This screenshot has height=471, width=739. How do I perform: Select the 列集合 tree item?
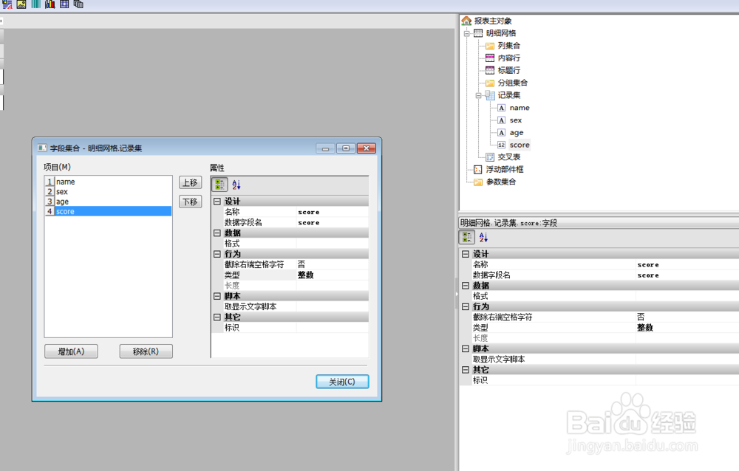coord(508,45)
